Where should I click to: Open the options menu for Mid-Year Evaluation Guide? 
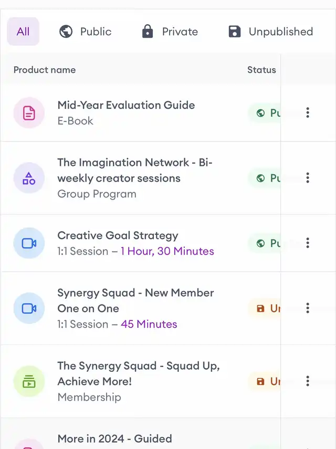click(x=308, y=113)
